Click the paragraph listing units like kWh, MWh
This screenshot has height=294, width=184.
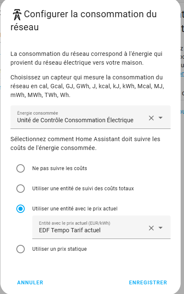pyautogui.click(x=87, y=86)
